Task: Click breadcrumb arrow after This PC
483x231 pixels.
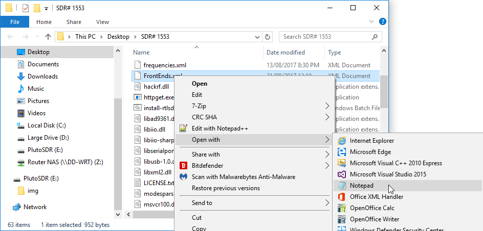Action: click(101, 37)
